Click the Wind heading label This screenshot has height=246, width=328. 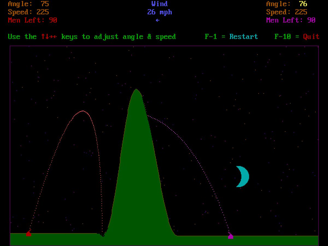tap(160, 4)
